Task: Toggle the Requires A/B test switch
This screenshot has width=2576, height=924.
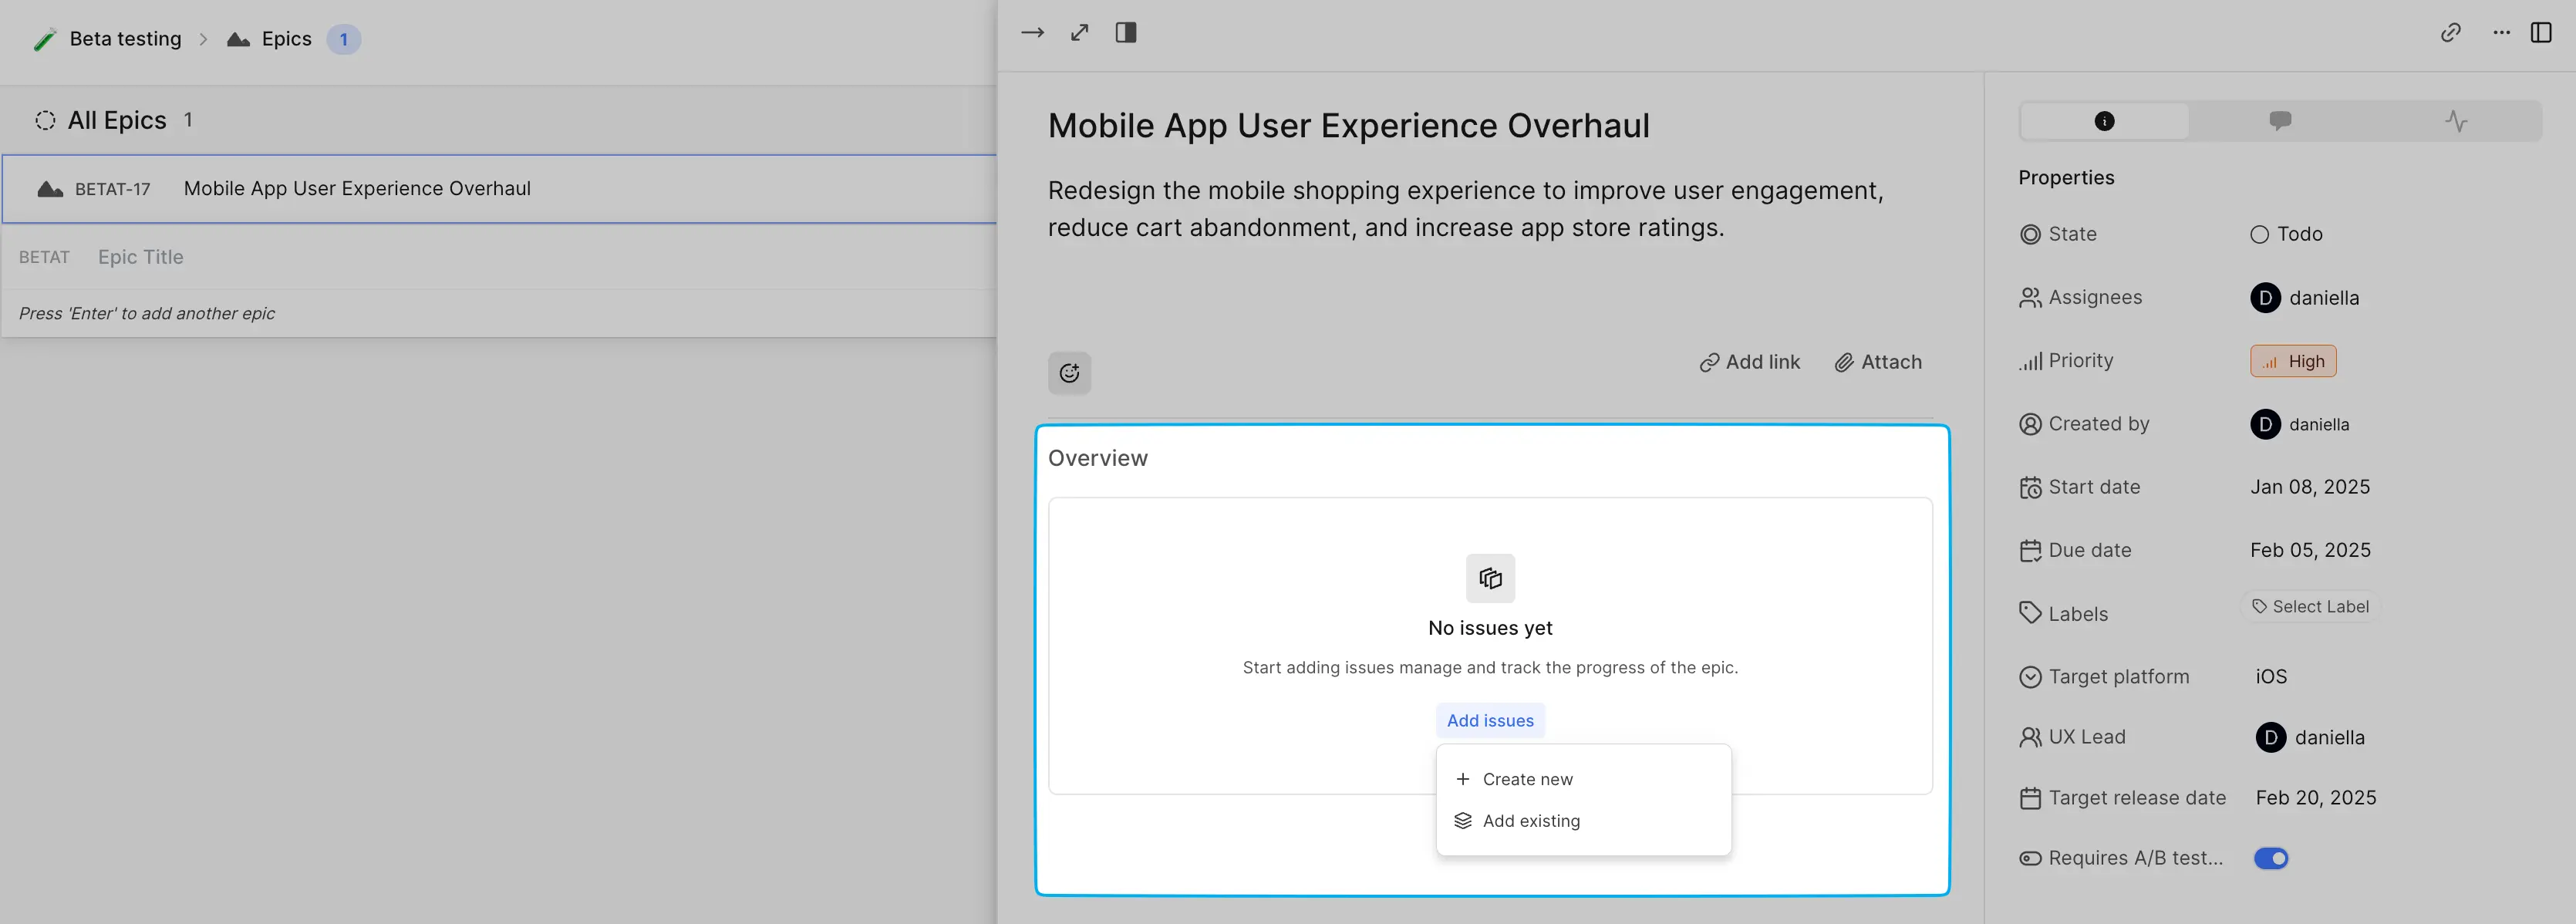Action: point(2272,858)
